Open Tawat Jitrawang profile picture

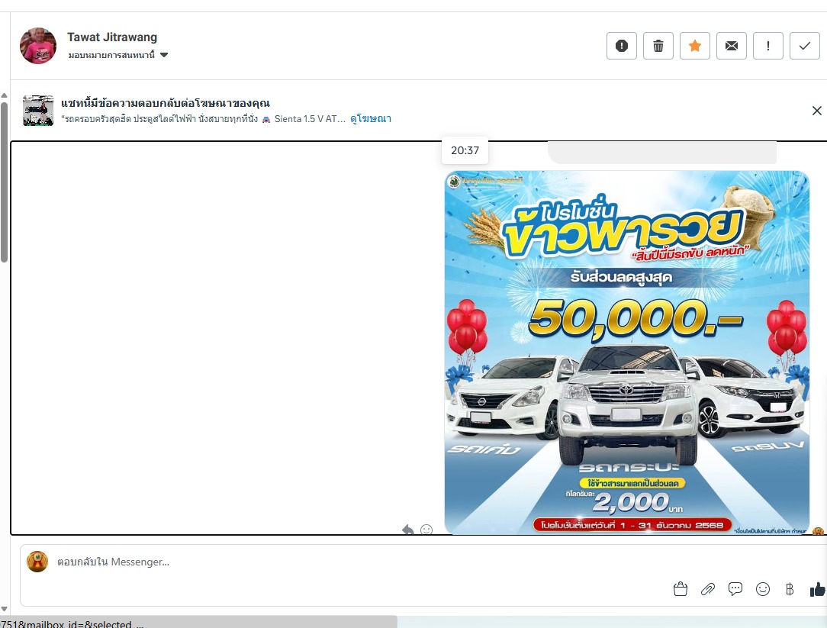tap(38, 46)
